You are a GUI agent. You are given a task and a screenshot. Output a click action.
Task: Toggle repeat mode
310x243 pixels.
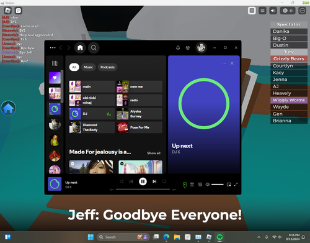pyautogui.click(x=164, y=181)
